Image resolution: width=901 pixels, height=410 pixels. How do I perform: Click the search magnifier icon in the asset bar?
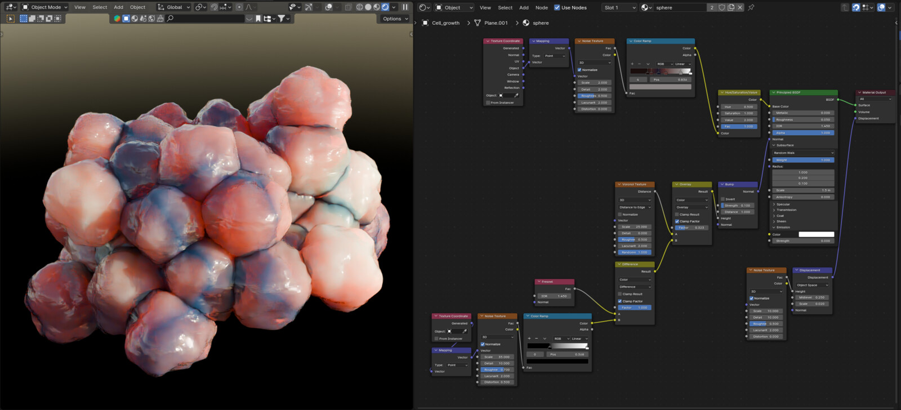(x=170, y=19)
